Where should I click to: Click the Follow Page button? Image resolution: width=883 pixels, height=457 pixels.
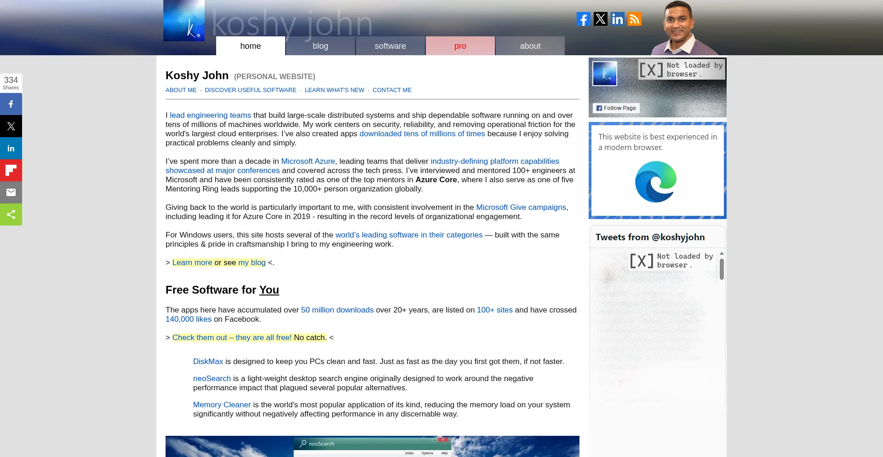(x=616, y=108)
